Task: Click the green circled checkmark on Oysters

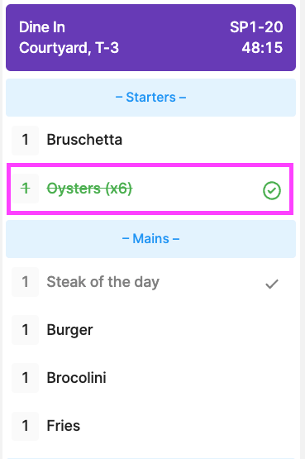Action: click(272, 190)
